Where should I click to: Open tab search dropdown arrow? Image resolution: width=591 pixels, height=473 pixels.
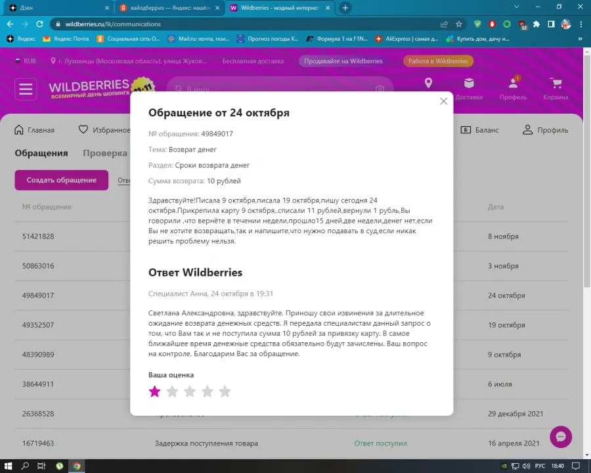[517, 7]
